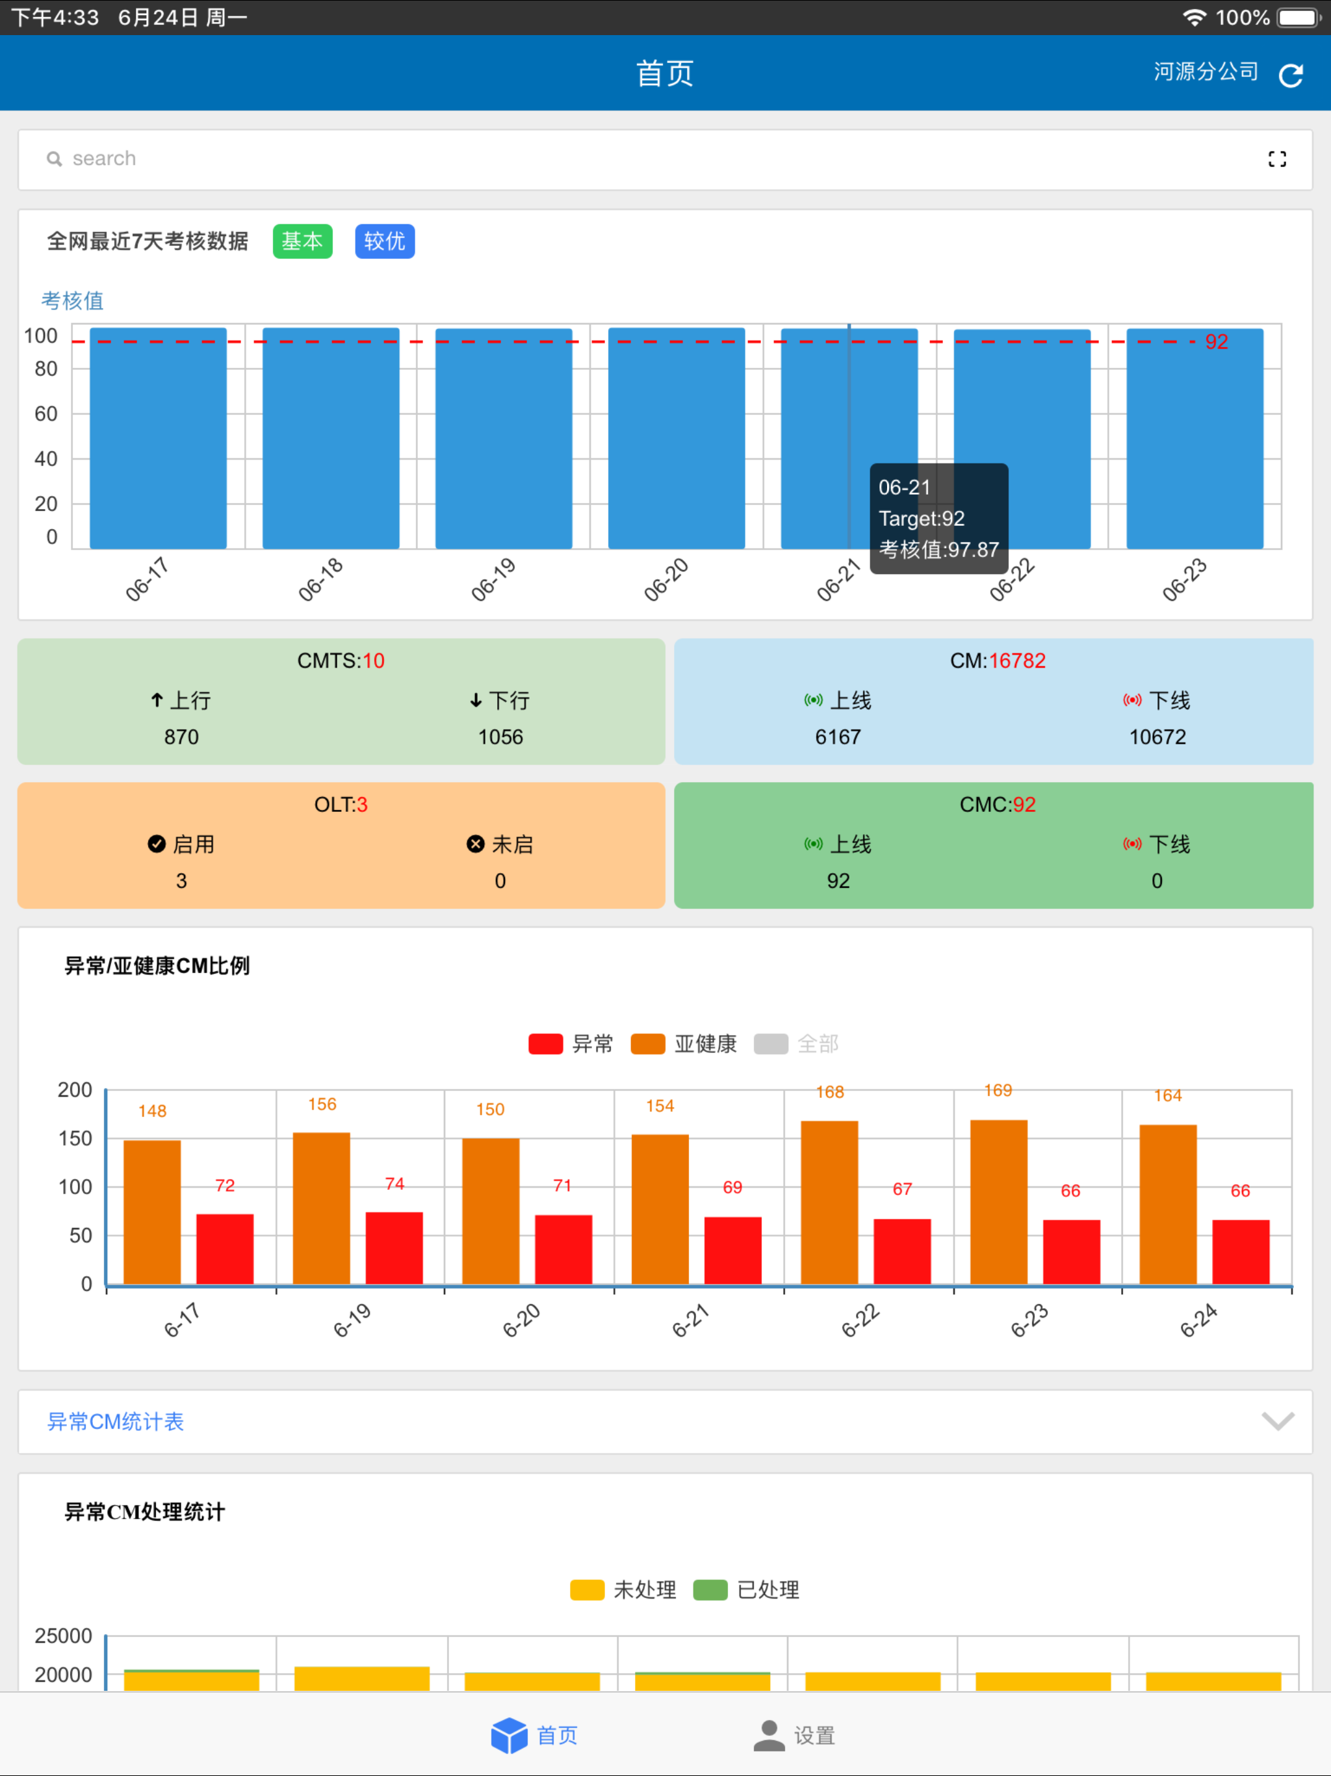The image size is (1331, 1776).
Task: Tap the red 下线 signal icon in CM card
Action: point(1132,700)
